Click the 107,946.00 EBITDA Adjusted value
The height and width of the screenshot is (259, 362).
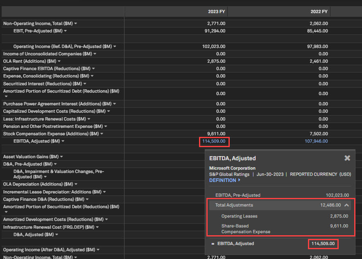click(x=316, y=141)
